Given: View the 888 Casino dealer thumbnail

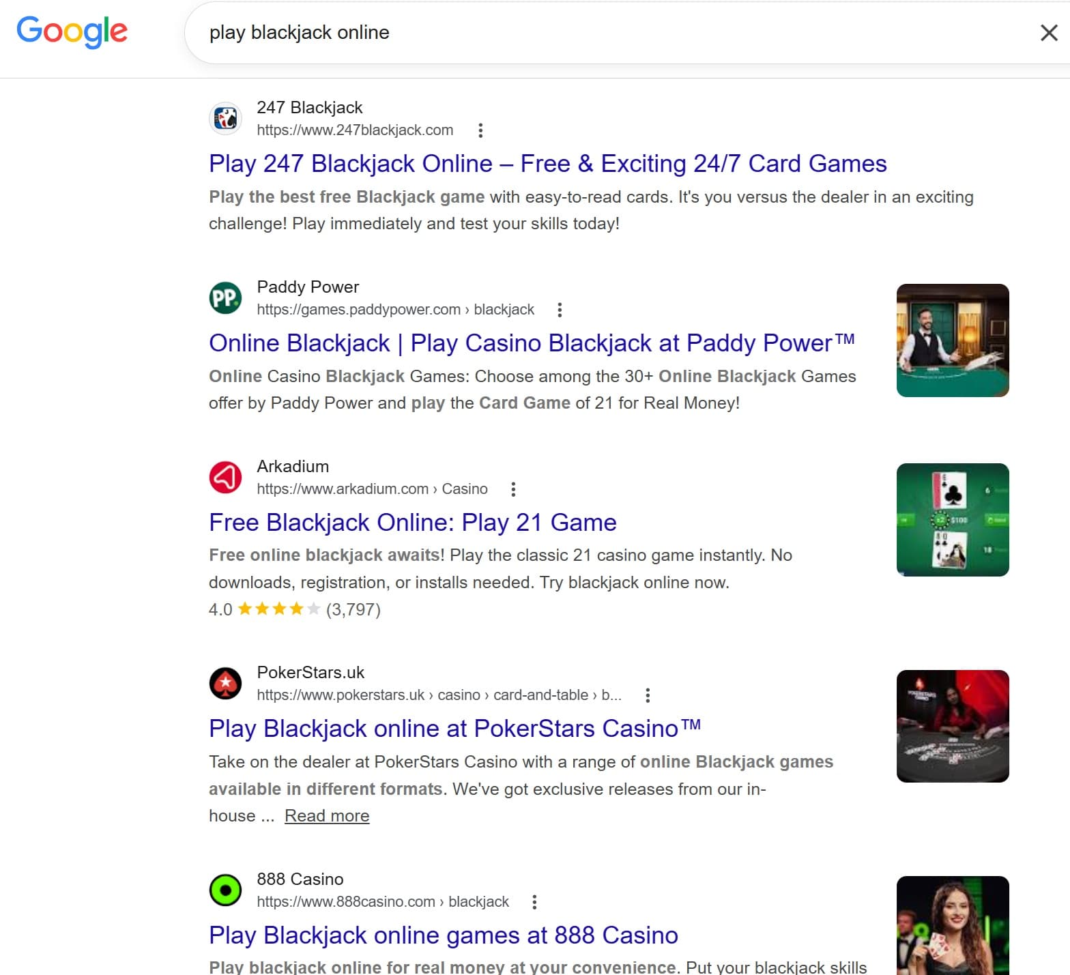Looking at the screenshot, I should click(x=953, y=925).
